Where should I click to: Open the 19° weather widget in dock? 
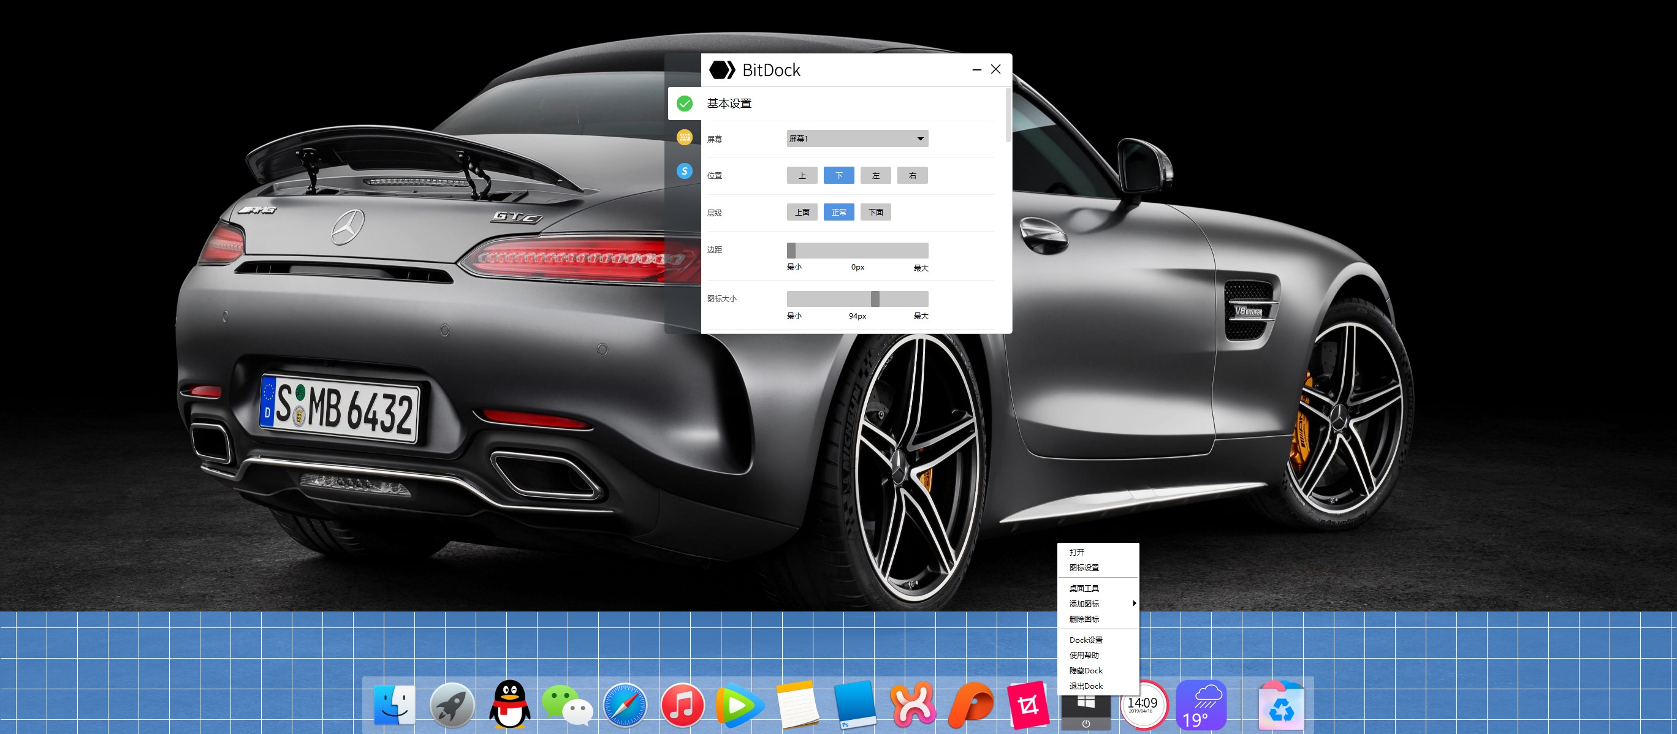(1201, 705)
